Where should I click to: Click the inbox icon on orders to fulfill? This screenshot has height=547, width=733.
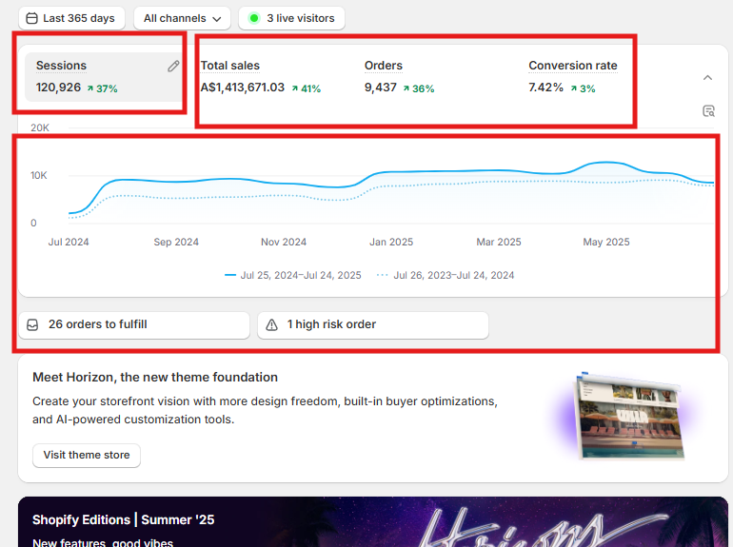tap(32, 324)
